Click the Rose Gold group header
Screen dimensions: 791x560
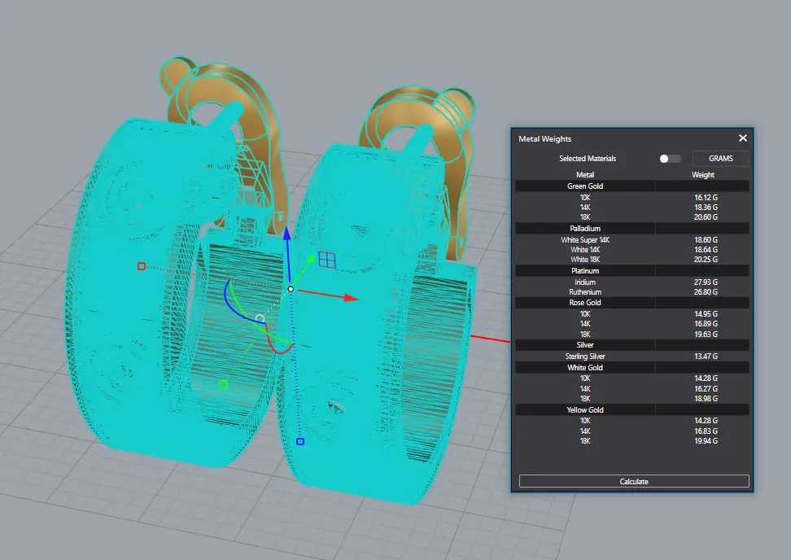632,303
